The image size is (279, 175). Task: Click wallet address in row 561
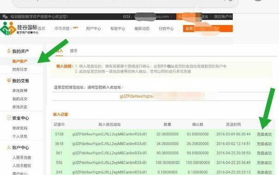click(x=110, y=153)
